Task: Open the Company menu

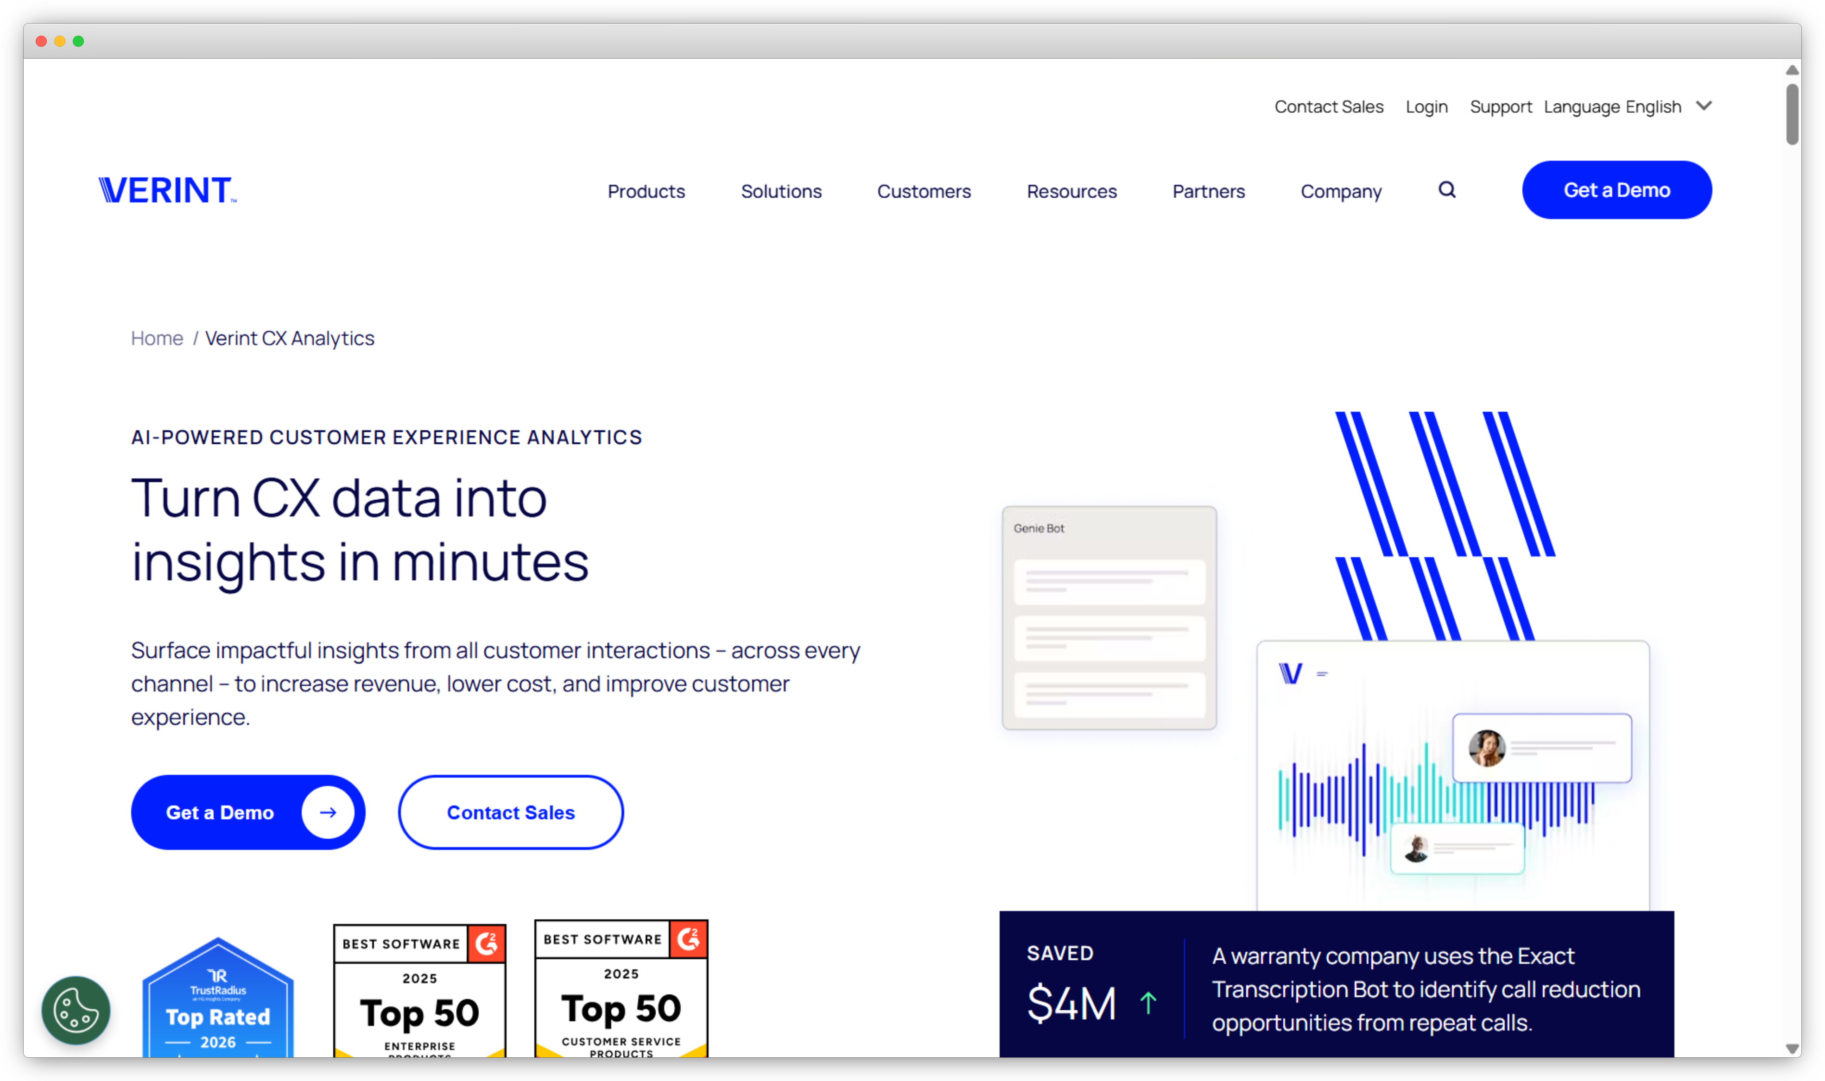Action: (x=1340, y=191)
